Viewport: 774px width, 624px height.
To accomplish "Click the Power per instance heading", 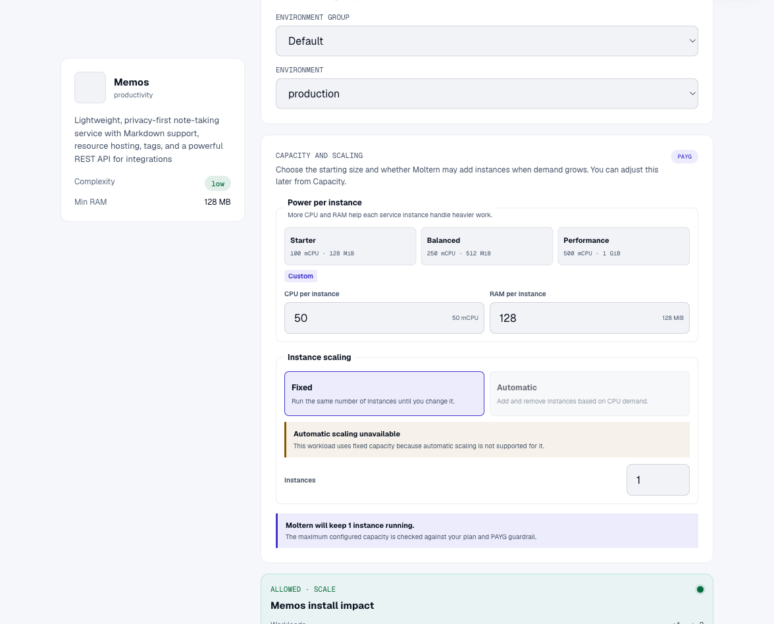I will click(325, 203).
